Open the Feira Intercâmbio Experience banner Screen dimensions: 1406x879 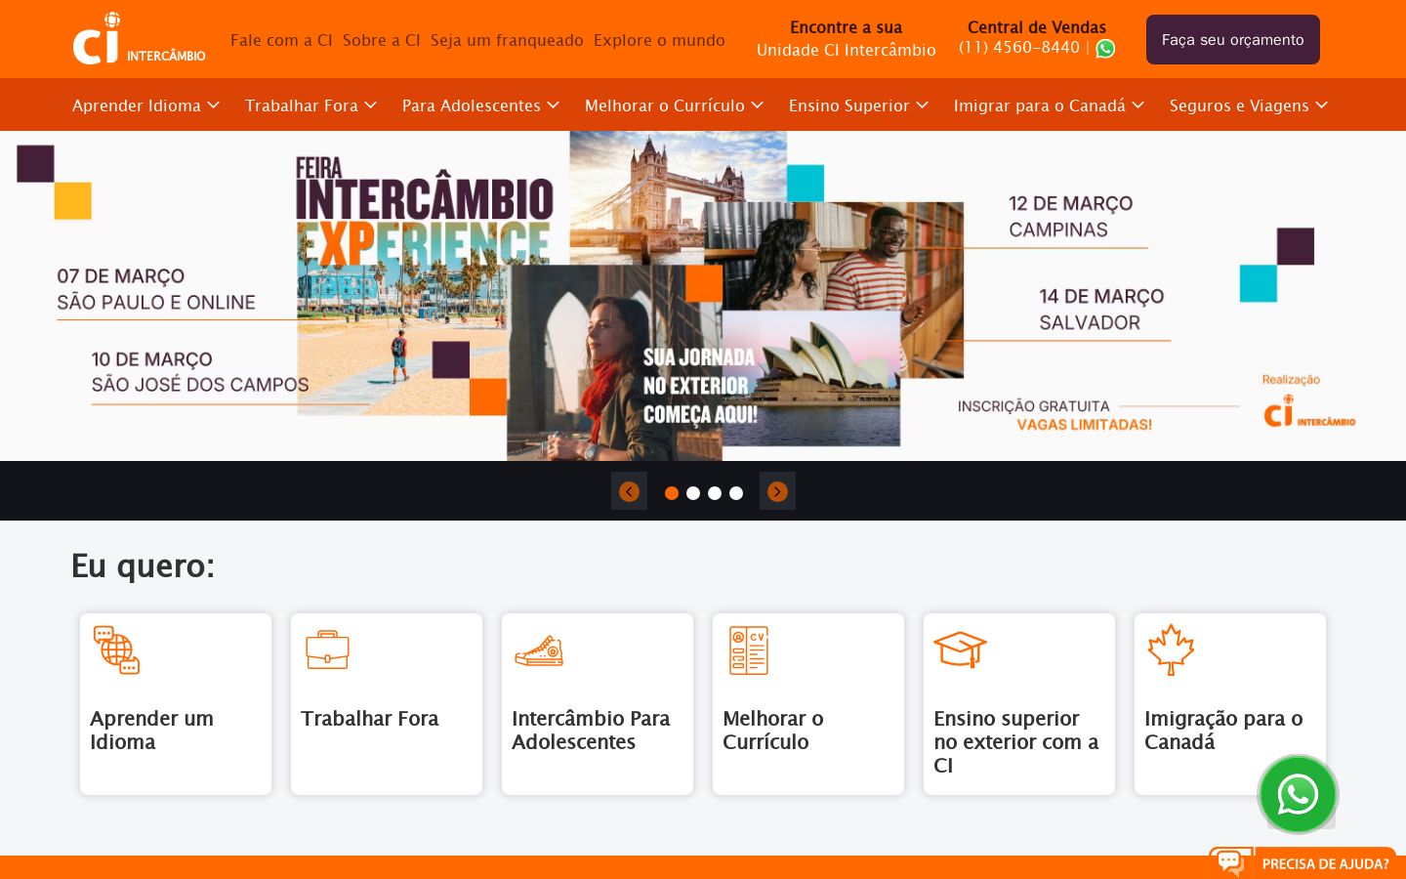pyautogui.click(x=703, y=296)
